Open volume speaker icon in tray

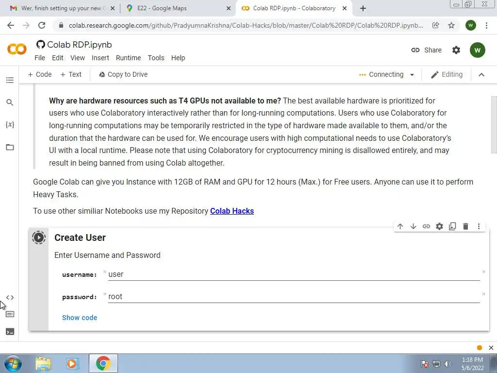(x=447, y=364)
